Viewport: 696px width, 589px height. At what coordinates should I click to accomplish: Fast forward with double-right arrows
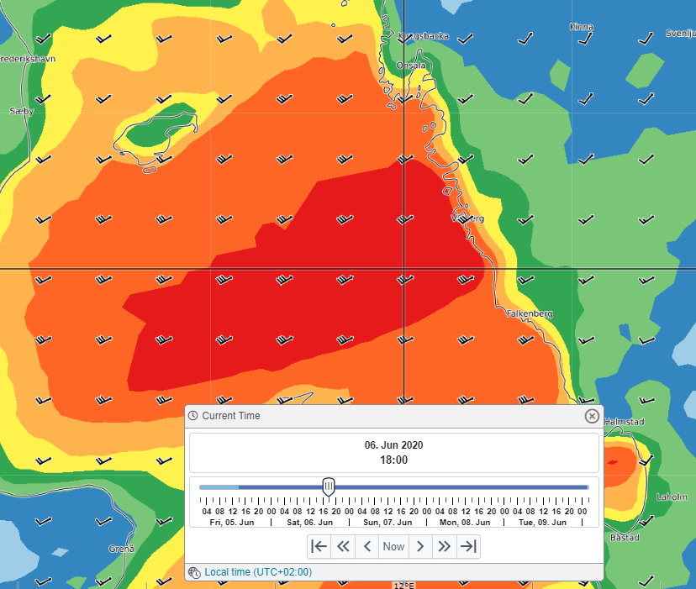tap(444, 547)
